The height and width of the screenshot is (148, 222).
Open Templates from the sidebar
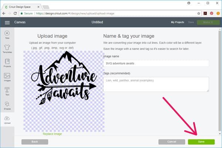pyautogui.click(x=7, y=49)
